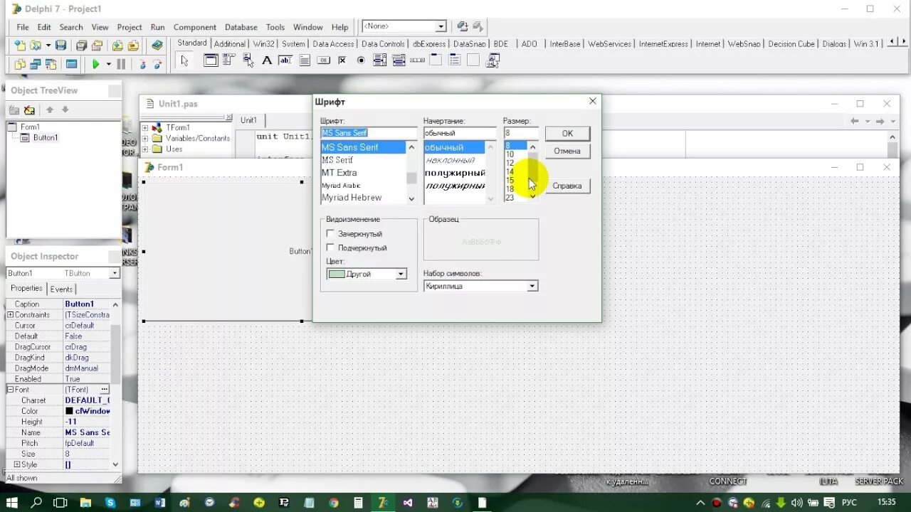Click the View Unit toolbar icon
911x512 pixels.
pyautogui.click(x=20, y=64)
